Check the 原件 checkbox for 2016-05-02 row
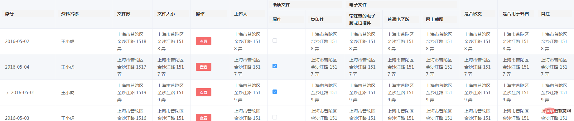 point(275,41)
